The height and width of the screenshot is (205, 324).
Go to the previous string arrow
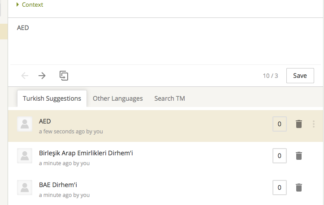25,76
